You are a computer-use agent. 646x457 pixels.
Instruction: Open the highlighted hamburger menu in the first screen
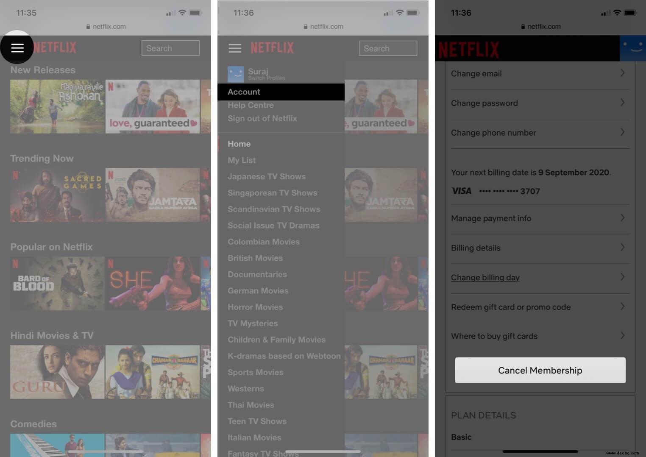(17, 48)
